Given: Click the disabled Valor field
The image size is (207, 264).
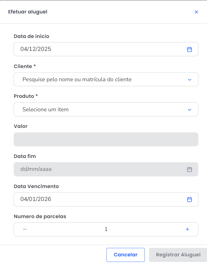Looking at the screenshot, I should [106, 139].
